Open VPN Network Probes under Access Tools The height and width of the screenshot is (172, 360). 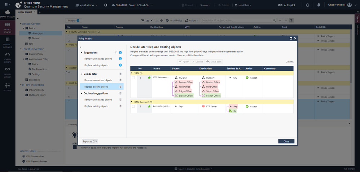tap(34, 162)
